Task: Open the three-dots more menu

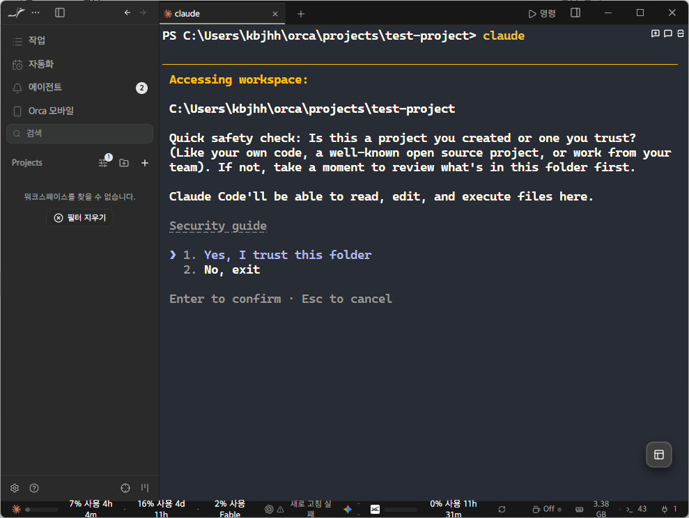Action: click(36, 13)
